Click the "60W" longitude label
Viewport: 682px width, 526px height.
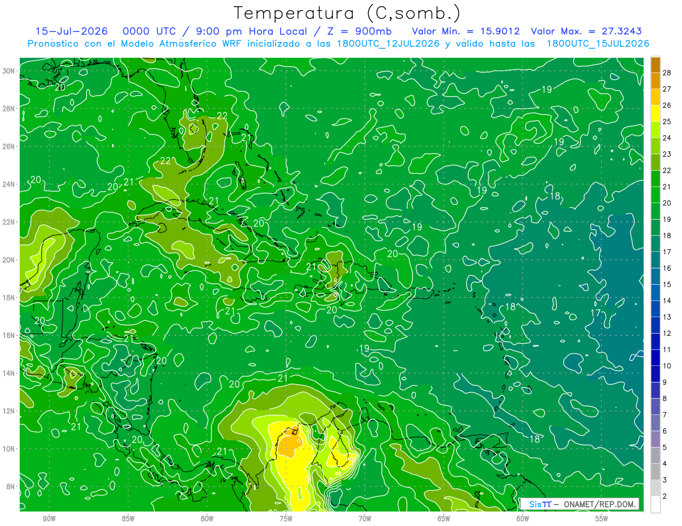(x=523, y=519)
